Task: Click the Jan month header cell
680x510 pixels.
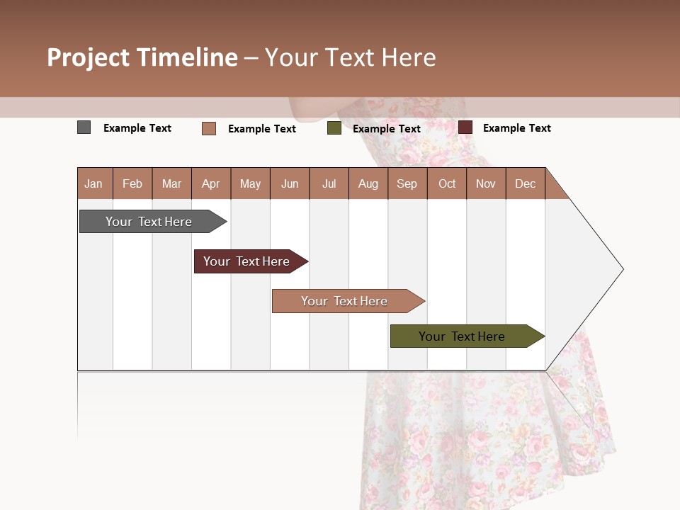Action: (94, 183)
